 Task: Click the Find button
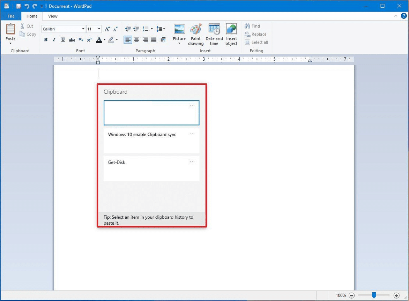tap(252, 26)
